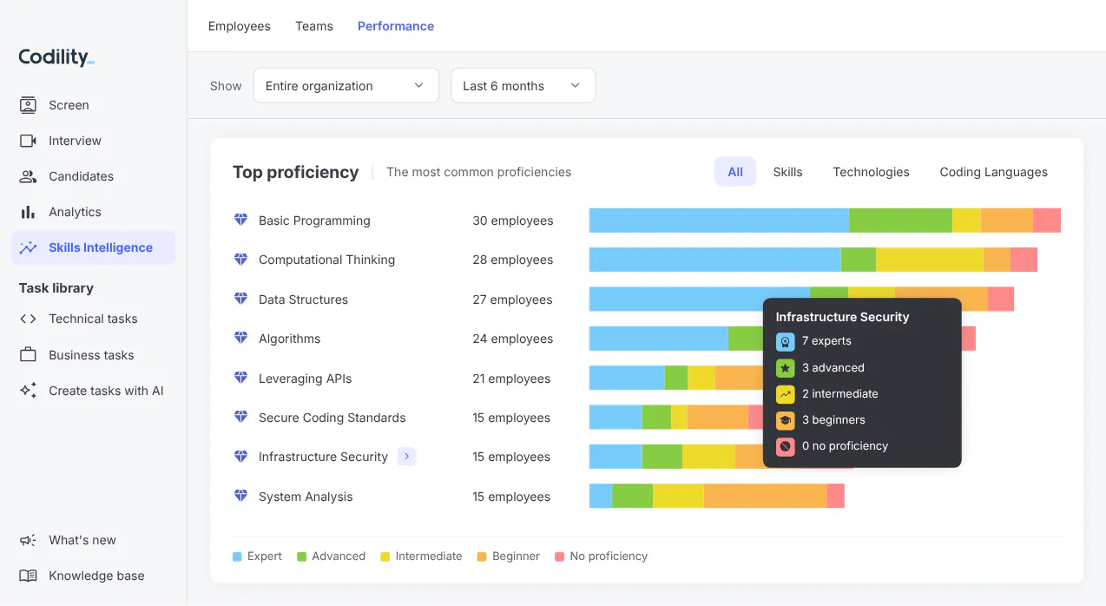The width and height of the screenshot is (1106, 606).
Task: Click the diamond icon beside Leveraging APIs
Action: (x=241, y=378)
